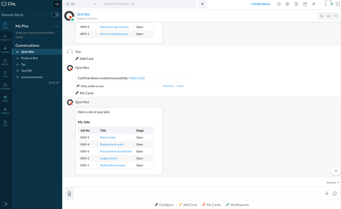The height and width of the screenshot is (209, 341).
Task: Open the calendar icon in top bar
Action: point(305,4)
